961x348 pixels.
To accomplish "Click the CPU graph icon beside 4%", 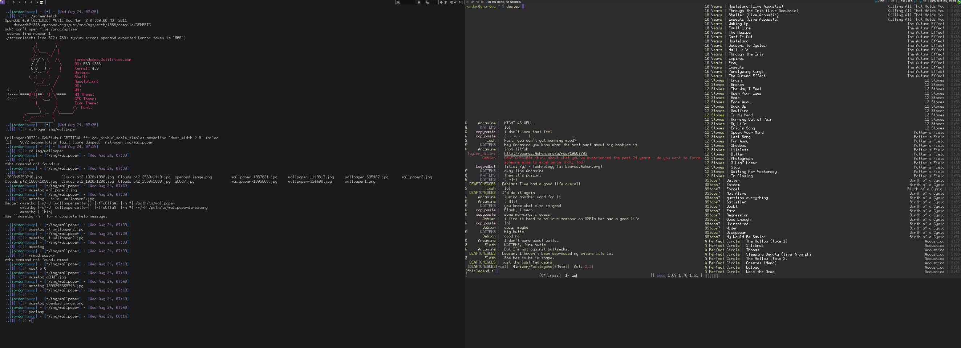I will (x=888, y=1).
